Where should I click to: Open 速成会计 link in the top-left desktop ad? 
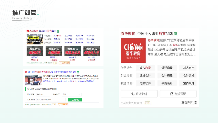[57, 39]
